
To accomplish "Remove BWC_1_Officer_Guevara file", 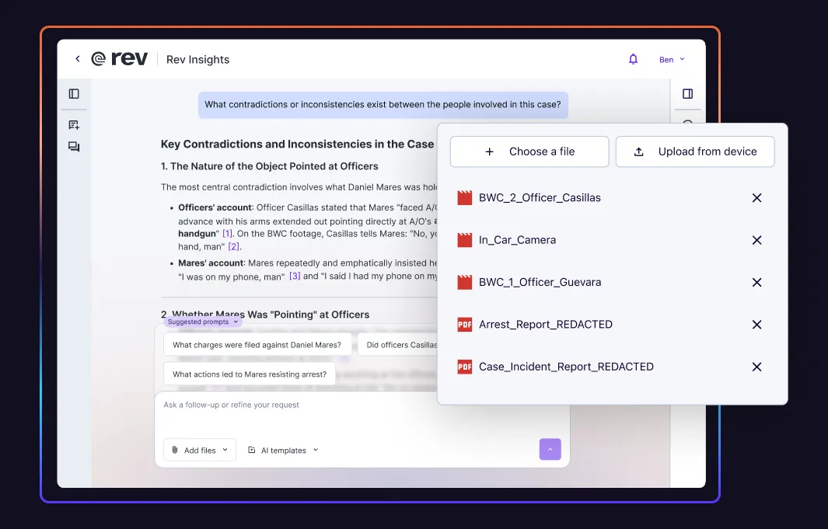I will point(756,282).
